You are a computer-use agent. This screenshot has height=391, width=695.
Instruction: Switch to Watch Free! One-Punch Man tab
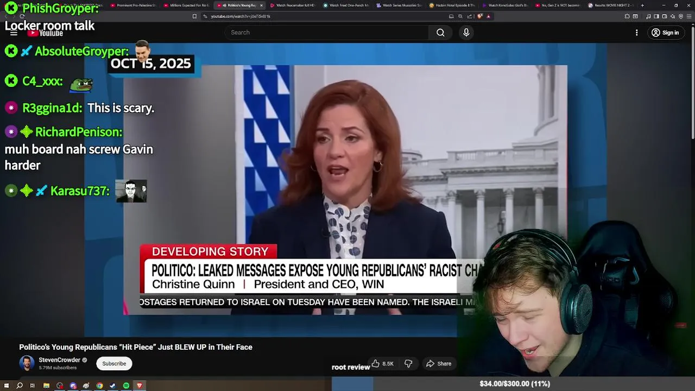point(345,5)
